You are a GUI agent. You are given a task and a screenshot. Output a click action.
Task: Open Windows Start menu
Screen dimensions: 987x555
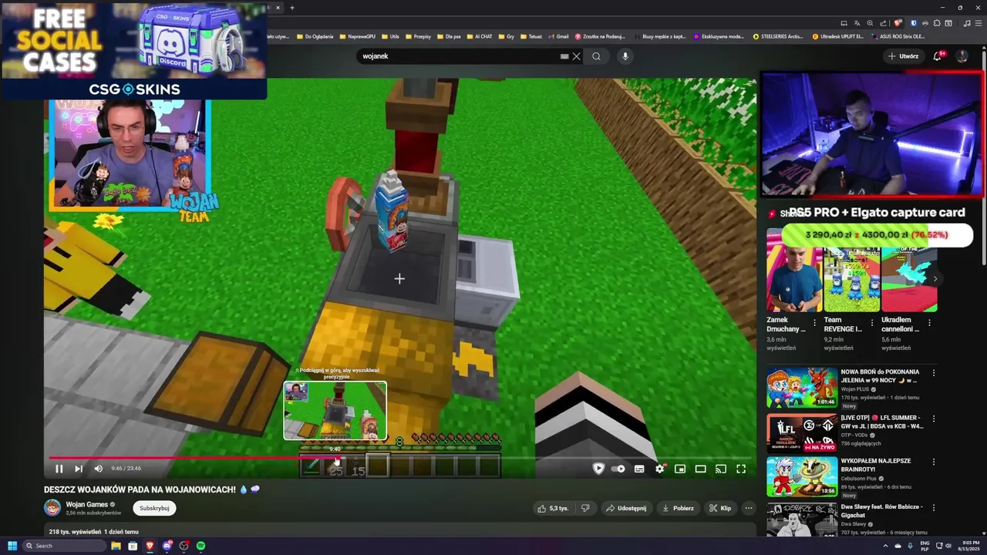[x=12, y=546]
